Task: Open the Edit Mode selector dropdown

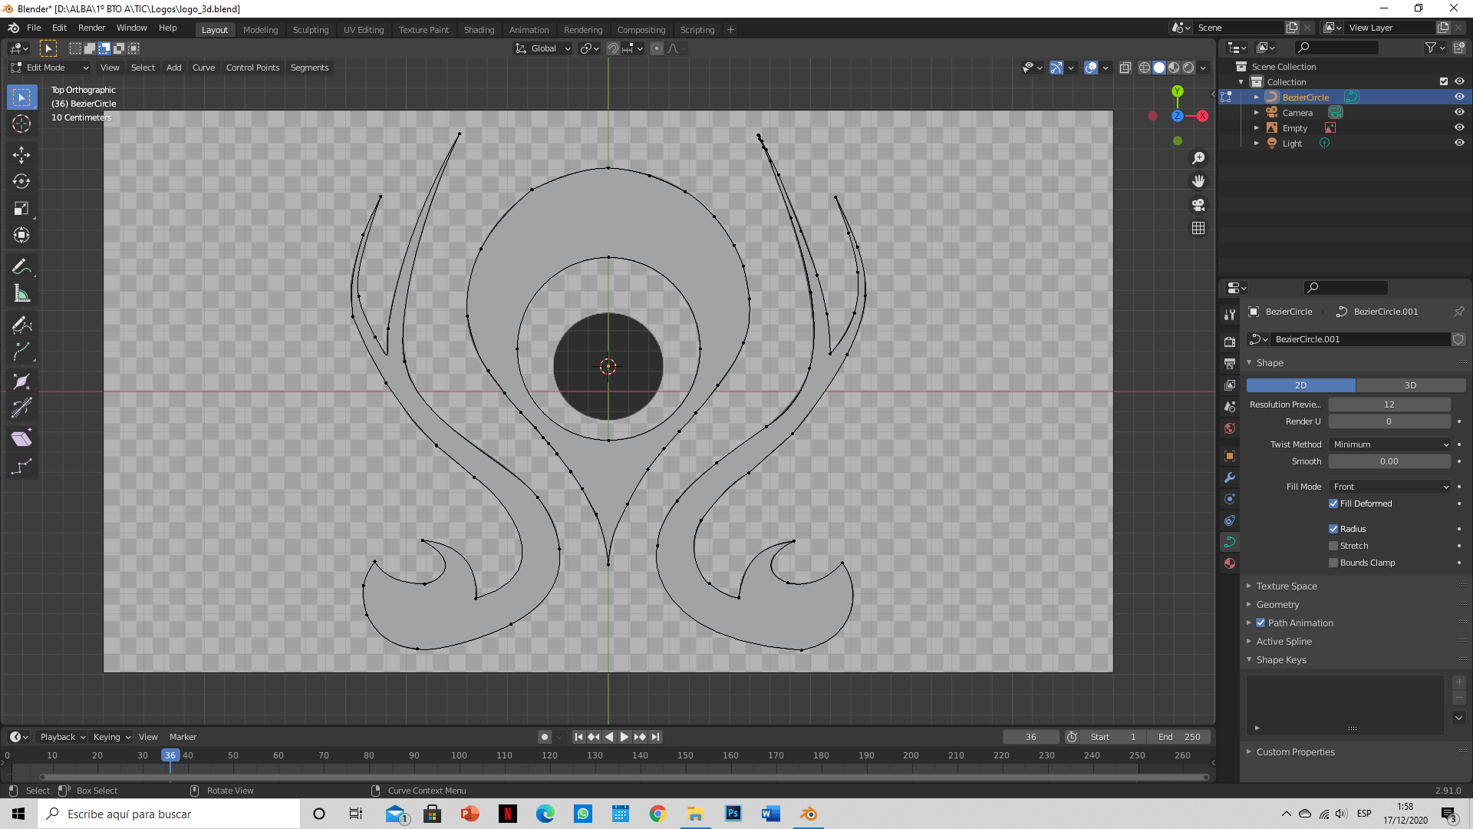Action: pos(51,68)
